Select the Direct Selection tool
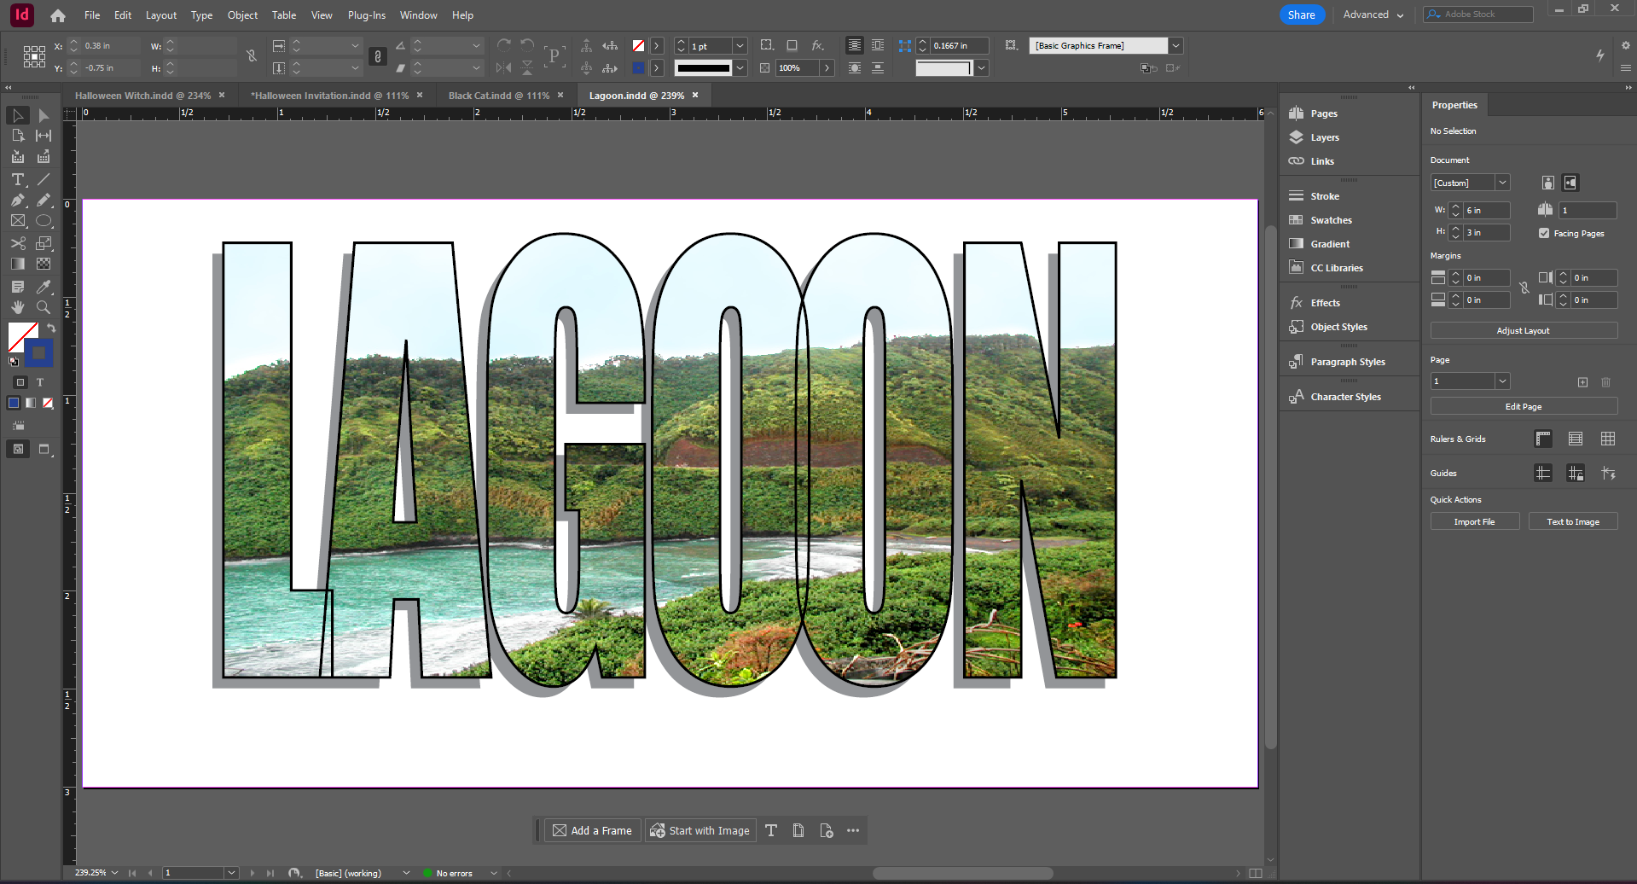 [x=44, y=115]
